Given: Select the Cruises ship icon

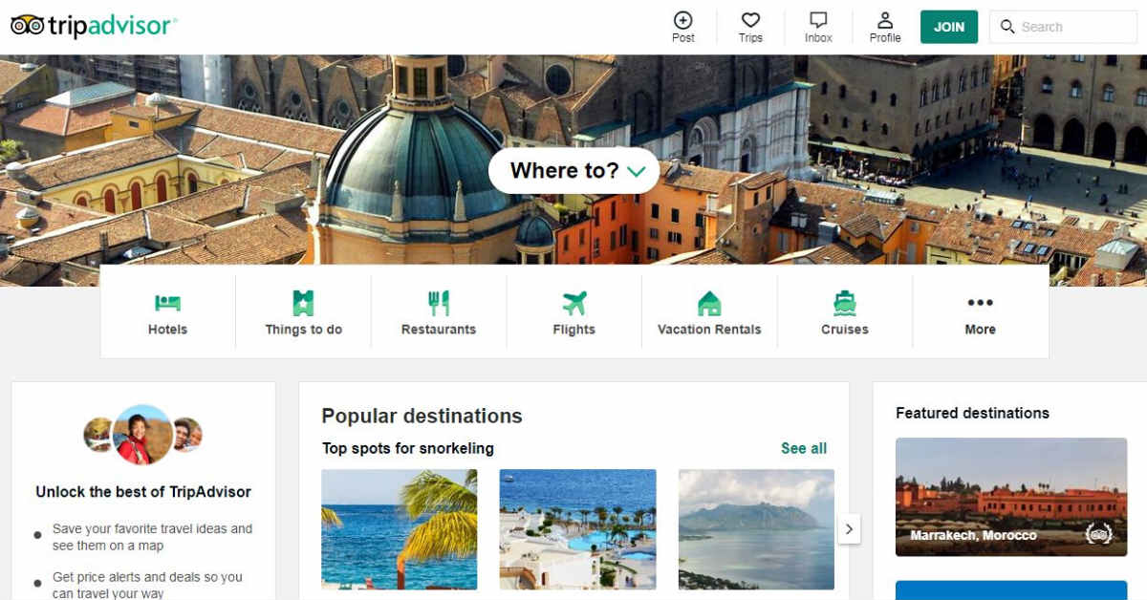Looking at the screenshot, I should coord(845,303).
